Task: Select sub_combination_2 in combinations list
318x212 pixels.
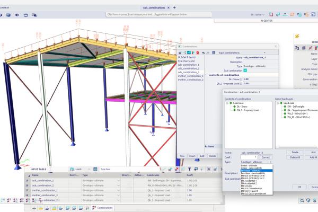Action: [x=189, y=68]
